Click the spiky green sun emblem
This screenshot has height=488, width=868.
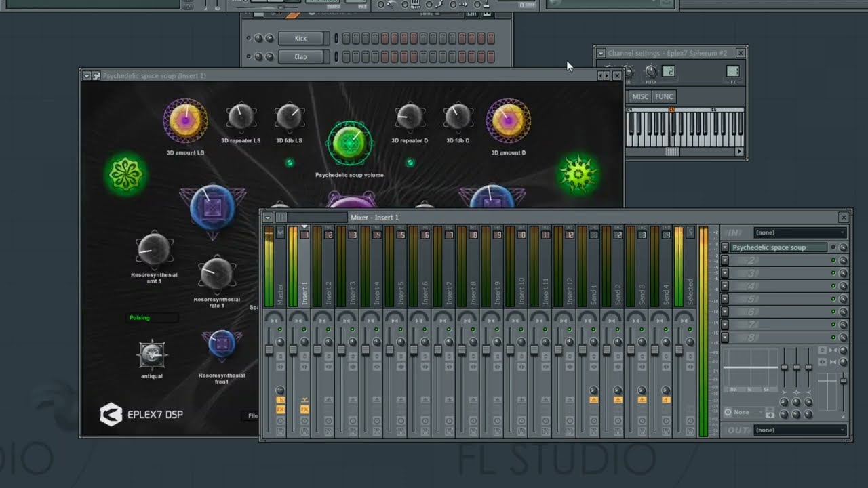[578, 174]
